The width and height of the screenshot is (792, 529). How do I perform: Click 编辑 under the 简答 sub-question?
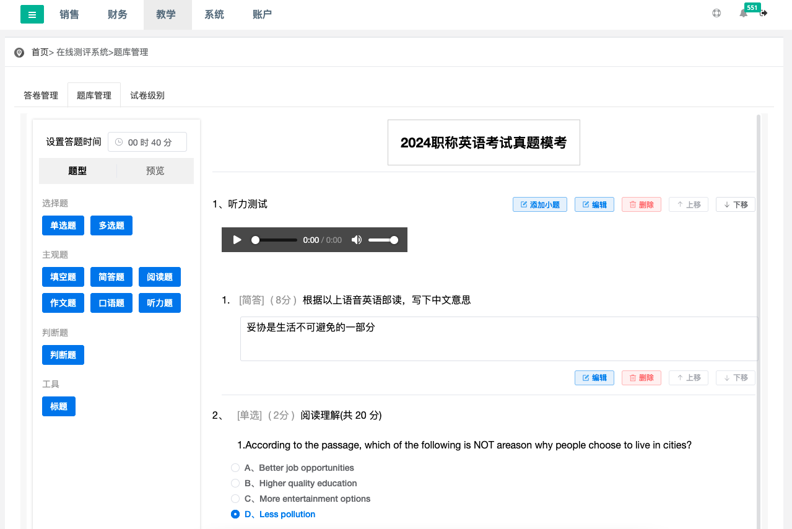[594, 378]
